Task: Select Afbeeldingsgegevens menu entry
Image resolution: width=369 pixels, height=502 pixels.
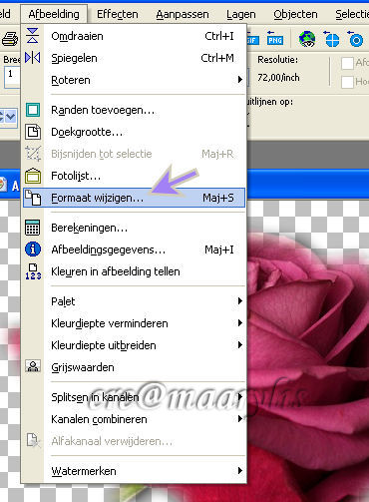Action: (134, 250)
